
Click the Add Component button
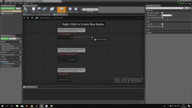(8, 8)
